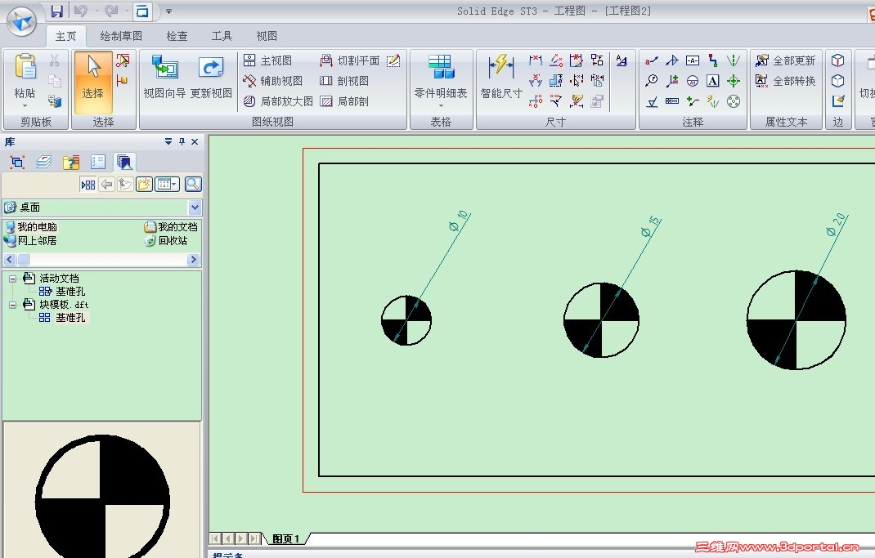The height and width of the screenshot is (558, 875).
Task: Save the drawing with the Save icon
Action: point(56,11)
